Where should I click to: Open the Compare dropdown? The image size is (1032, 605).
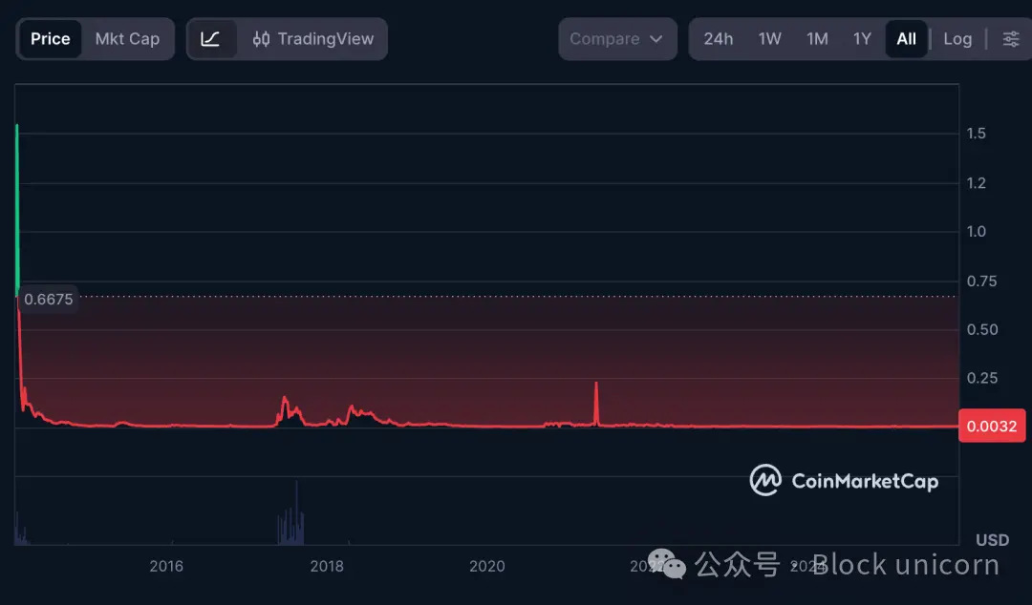pyautogui.click(x=617, y=39)
